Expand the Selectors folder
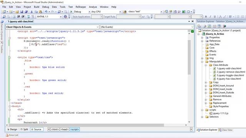The image size is (246, 138). pos(202,117)
